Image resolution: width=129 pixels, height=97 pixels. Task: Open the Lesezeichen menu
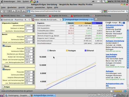click(x=40, y=8)
